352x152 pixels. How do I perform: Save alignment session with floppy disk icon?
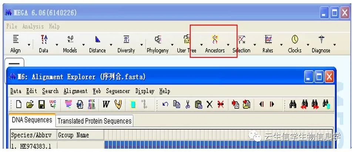point(41,104)
